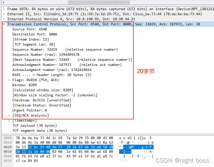The height and width of the screenshot is (167, 214).
Task: Click hex offset 0040 in bytes pane
Action: [x=7, y=156]
